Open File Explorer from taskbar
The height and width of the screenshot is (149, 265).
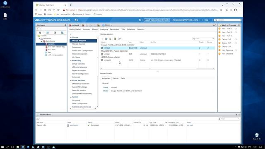tap(18, 147)
